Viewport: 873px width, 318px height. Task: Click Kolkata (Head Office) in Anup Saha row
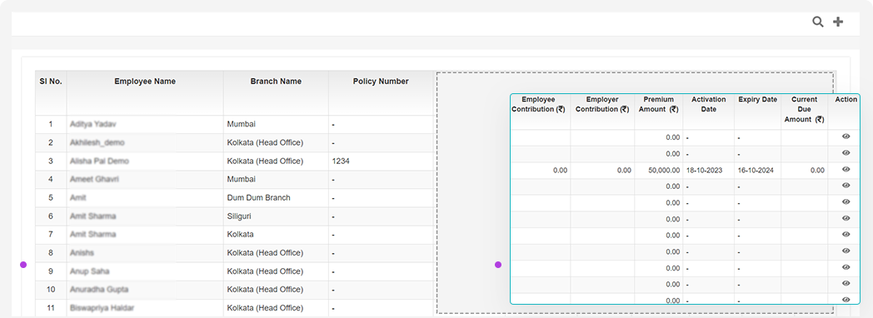coord(265,271)
